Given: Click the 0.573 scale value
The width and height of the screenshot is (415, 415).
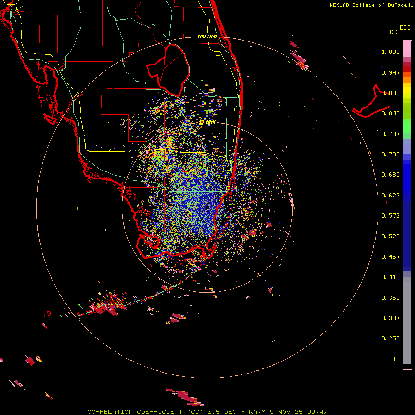Looking at the screenshot, I should 391,216.
